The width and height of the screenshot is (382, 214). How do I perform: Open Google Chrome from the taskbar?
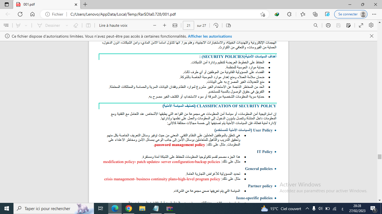[x=128, y=208]
